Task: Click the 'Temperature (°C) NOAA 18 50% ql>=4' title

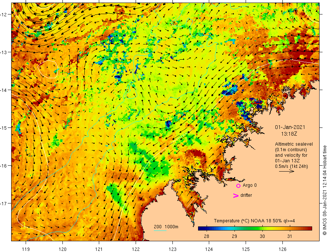Action: 254,221
